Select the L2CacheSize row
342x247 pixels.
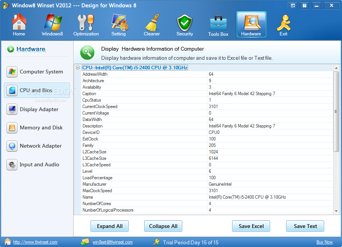[x=207, y=152]
